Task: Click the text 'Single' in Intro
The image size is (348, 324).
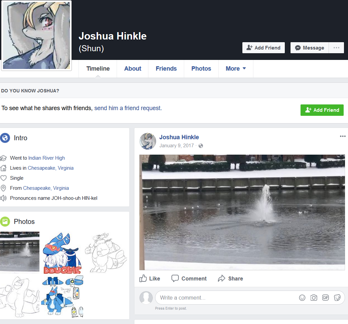Action: pyautogui.click(x=17, y=178)
